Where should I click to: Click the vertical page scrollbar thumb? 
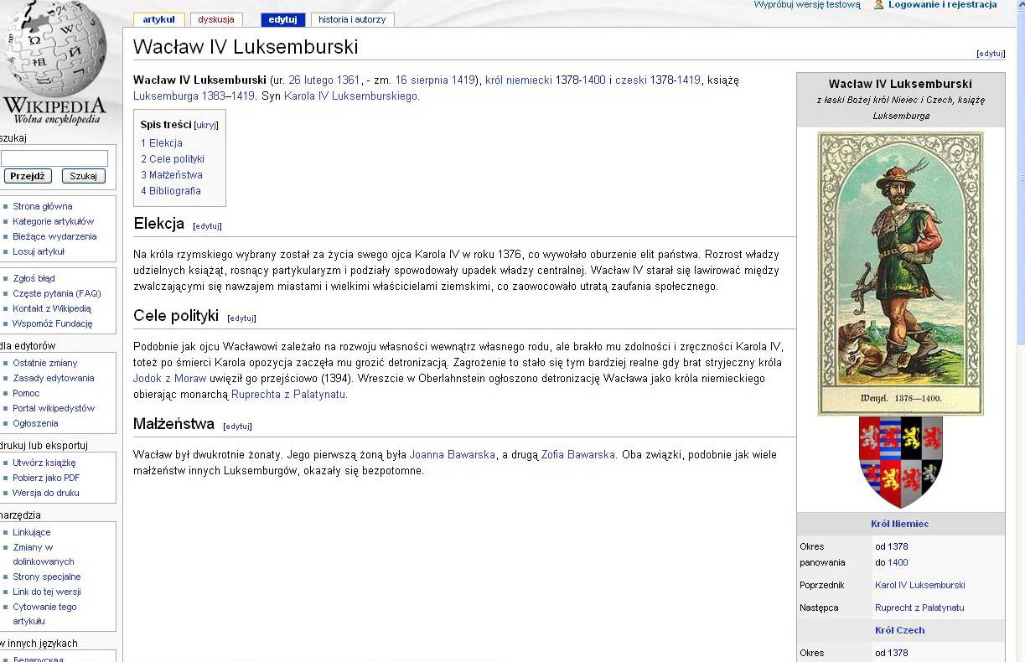(1020, 178)
